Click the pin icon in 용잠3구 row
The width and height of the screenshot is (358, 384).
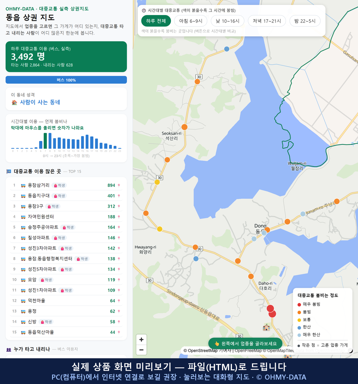click(x=119, y=206)
